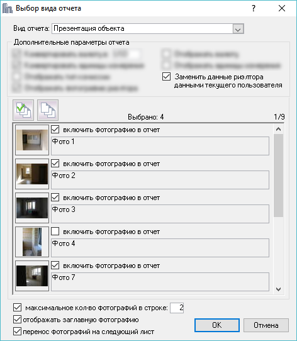The width and height of the screenshot is (297, 341).
Task: Disable отображать заглавную фотографию option
Action: point(17,320)
